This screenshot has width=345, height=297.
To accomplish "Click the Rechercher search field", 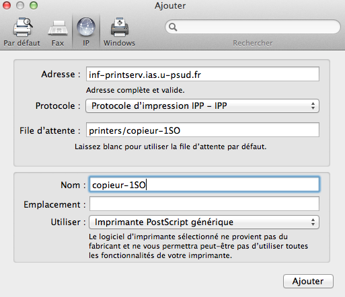I will (253, 27).
